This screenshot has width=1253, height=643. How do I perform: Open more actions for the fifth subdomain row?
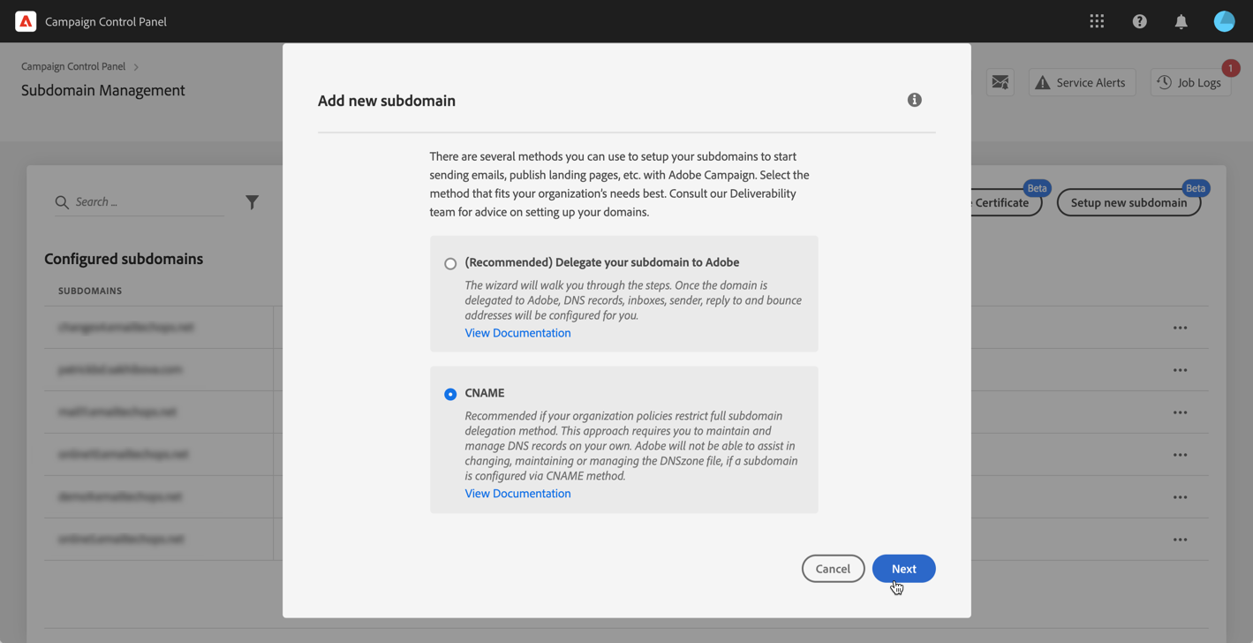pos(1181,497)
